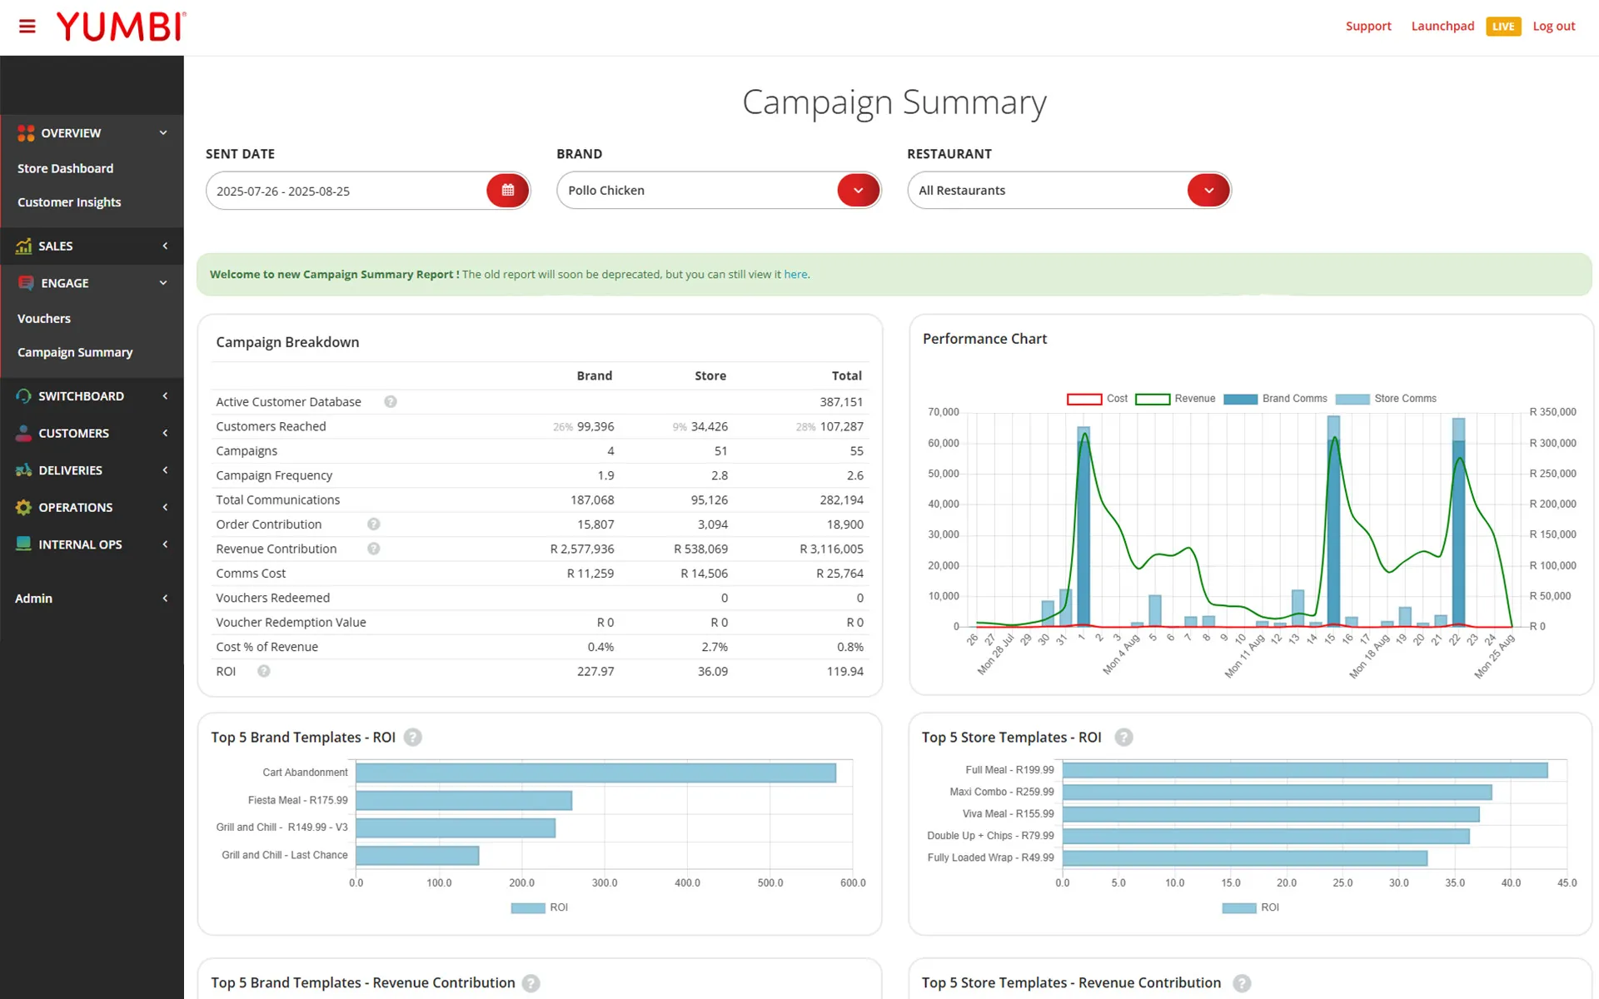The image size is (1599, 999).
Task: Click the Switchboard headset icon
Action: (24, 396)
